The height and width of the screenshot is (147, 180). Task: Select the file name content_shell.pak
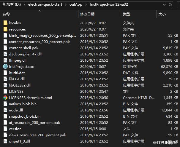(24, 48)
